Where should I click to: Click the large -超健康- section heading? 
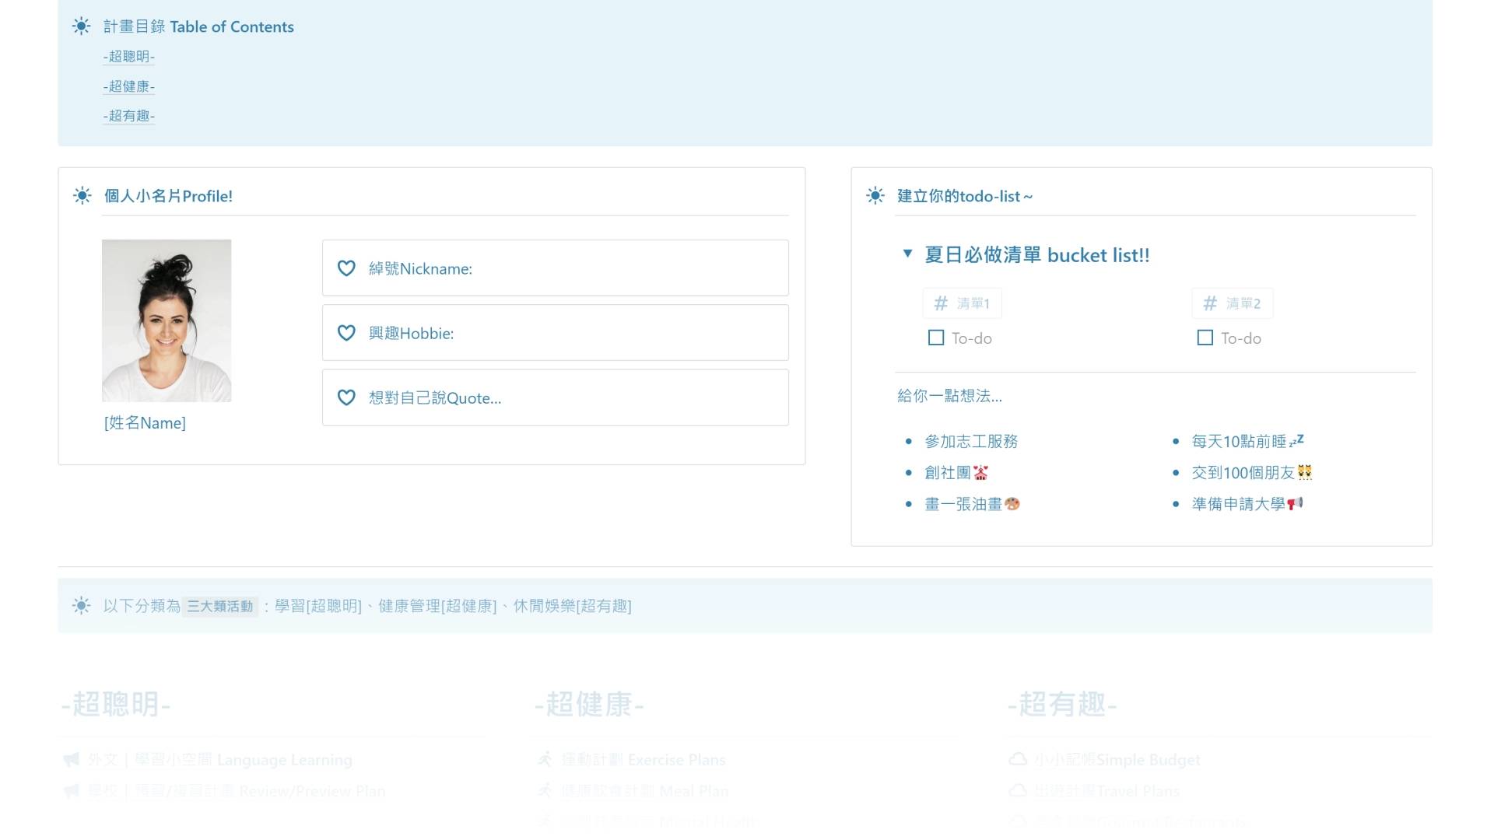tap(589, 704)
